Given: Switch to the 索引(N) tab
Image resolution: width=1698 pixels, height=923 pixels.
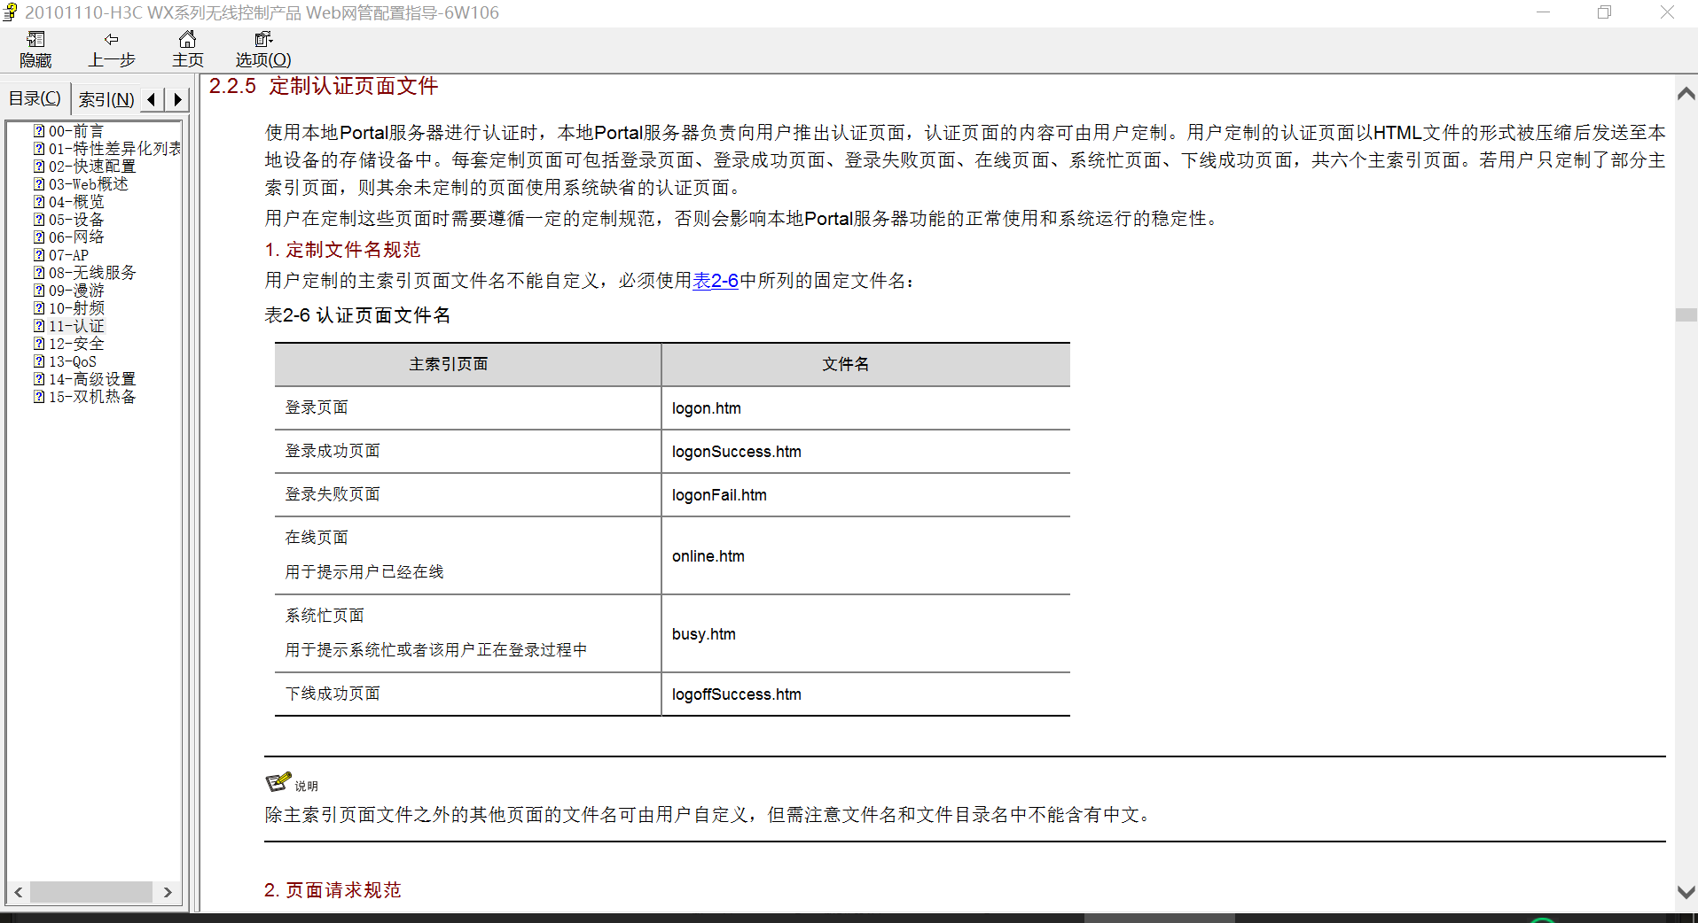Looking at the screenshot, I should (x=105, y=98).
